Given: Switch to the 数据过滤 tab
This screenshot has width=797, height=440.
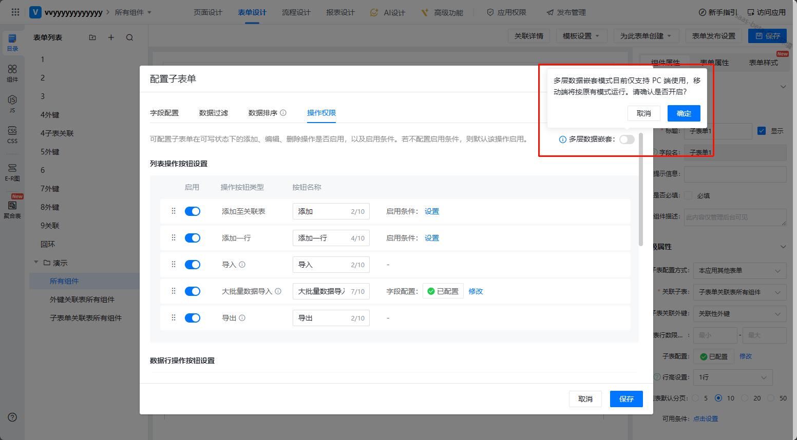Looking at the screenshot, I should coord(214,113).
